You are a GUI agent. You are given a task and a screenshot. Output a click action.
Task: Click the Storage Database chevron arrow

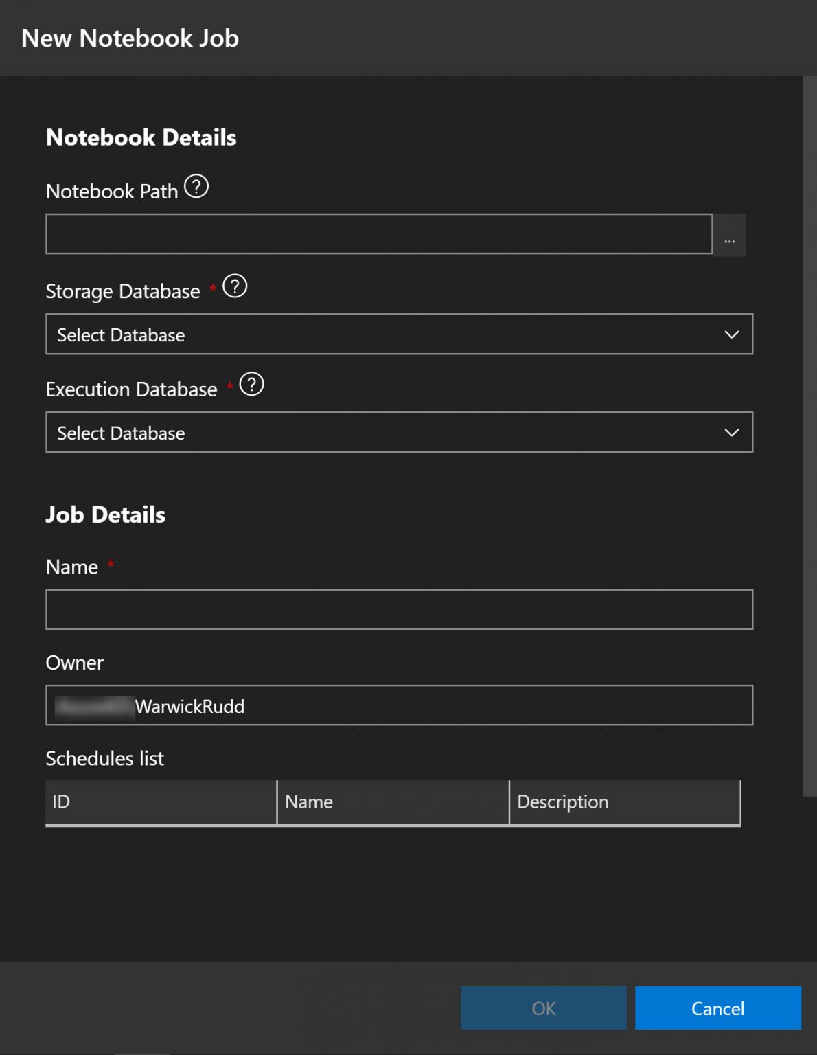point(732,334)
